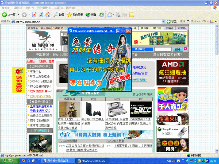Open the 媒體 media pane
Image resolution: width=219 pixels, height=164 pixels.
coord(91,15)
